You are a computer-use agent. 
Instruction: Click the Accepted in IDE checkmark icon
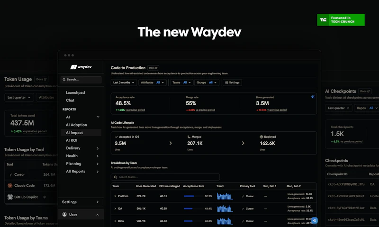117,137
